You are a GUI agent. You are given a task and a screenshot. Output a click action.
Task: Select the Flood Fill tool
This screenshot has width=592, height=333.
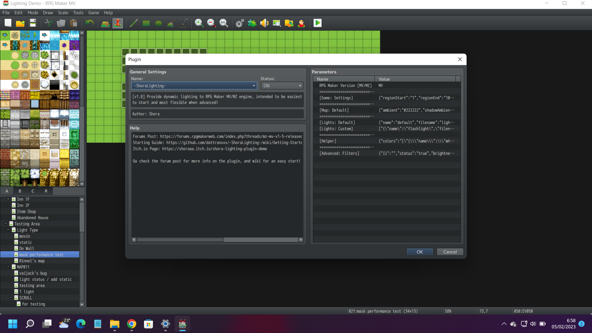(x=171, y=23)
